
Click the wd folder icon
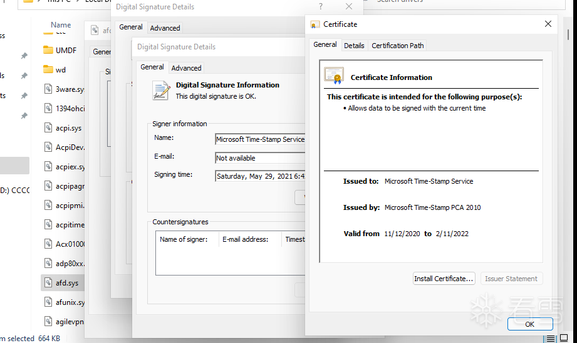[x=48, y=69]
